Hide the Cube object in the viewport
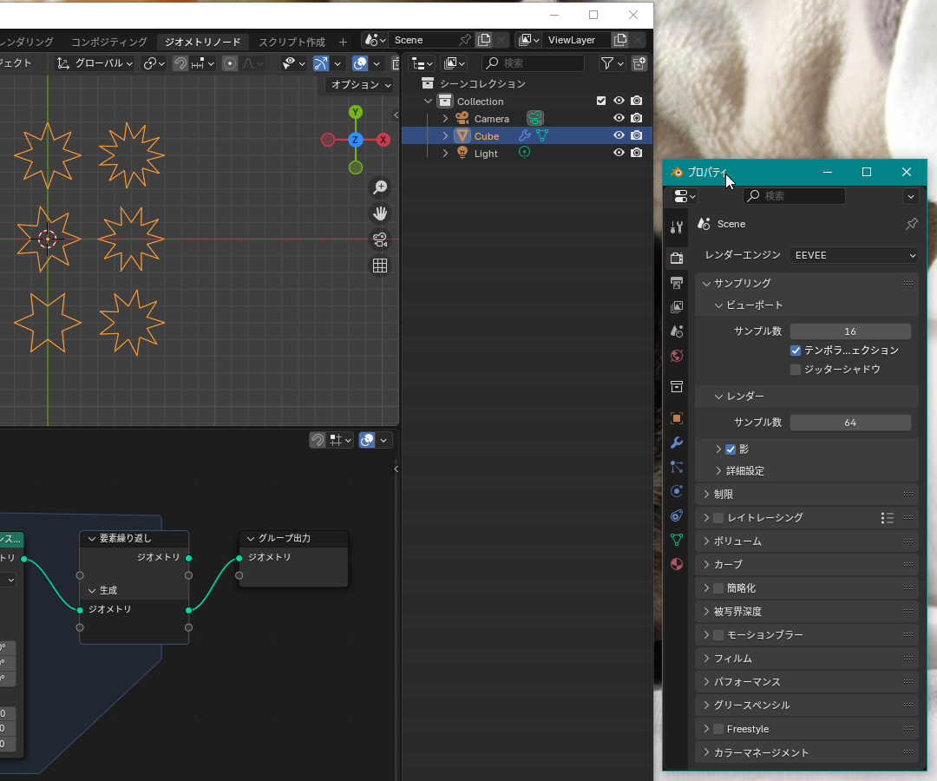The image size is (937, 781). click(619, 136)
